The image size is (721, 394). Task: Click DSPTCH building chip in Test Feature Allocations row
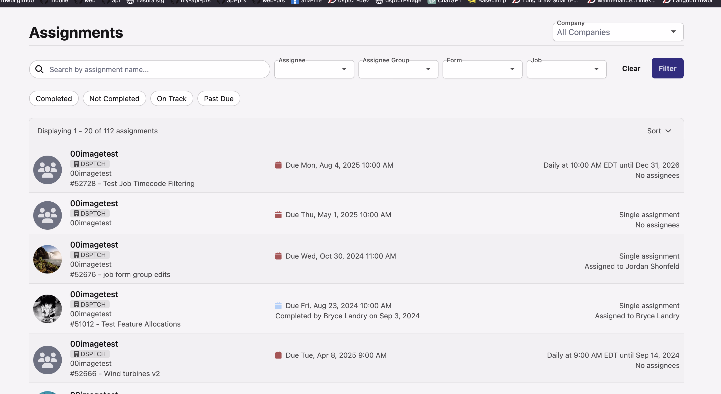[x=90, y=304]
